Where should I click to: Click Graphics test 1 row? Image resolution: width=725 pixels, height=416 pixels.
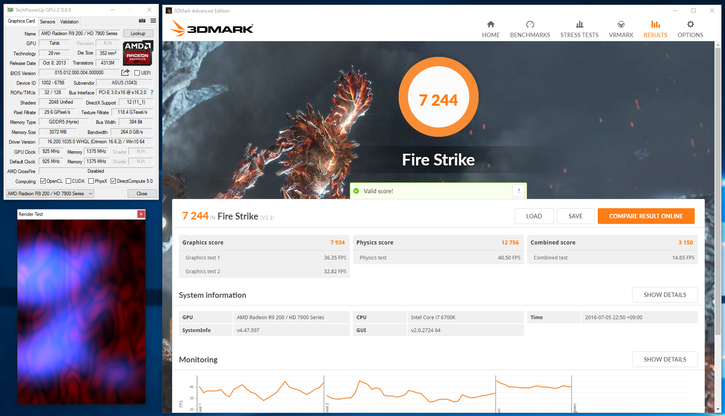tap(264, 257)
